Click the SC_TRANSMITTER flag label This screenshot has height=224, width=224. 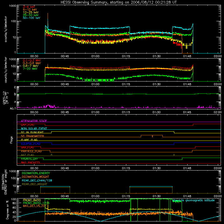[x=32, y=136]
